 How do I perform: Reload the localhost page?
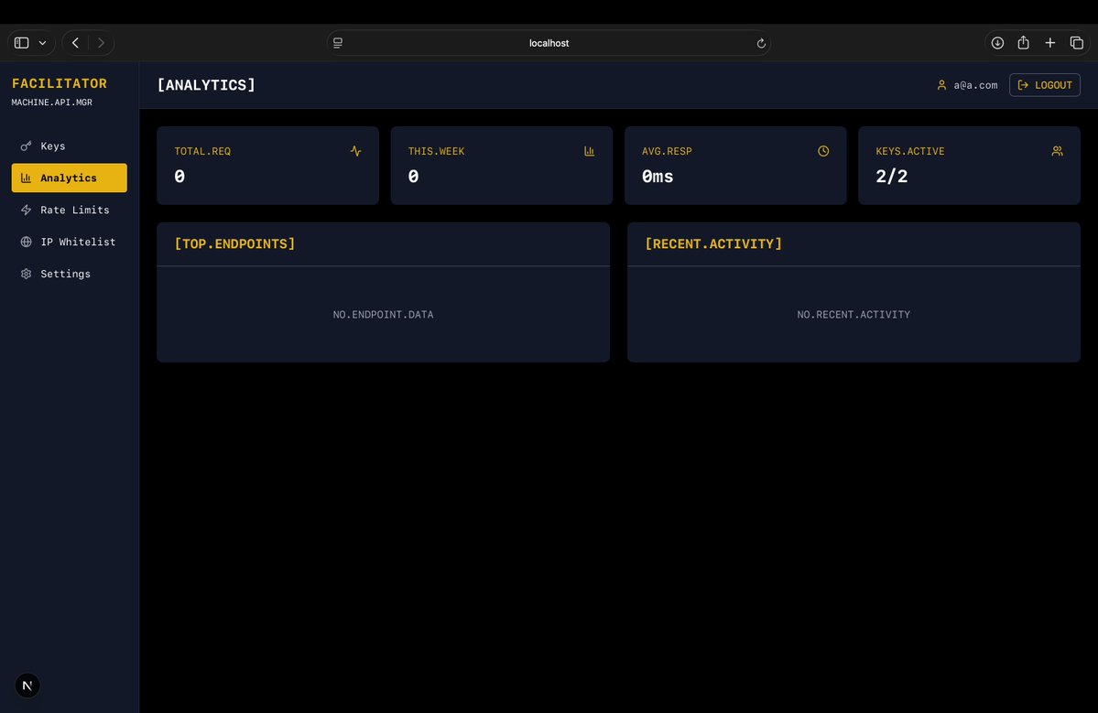click(x=761, y=43)
